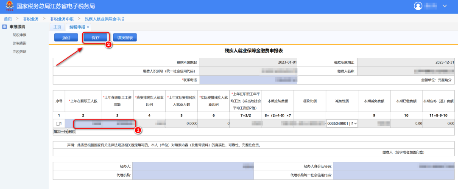
Task: Open 纳税申报 in the left sidebar
Action: (x=20, y=35)
